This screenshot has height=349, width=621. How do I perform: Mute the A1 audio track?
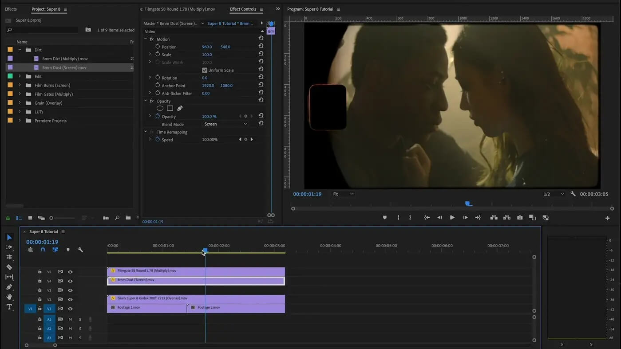(x=70, y=319)
